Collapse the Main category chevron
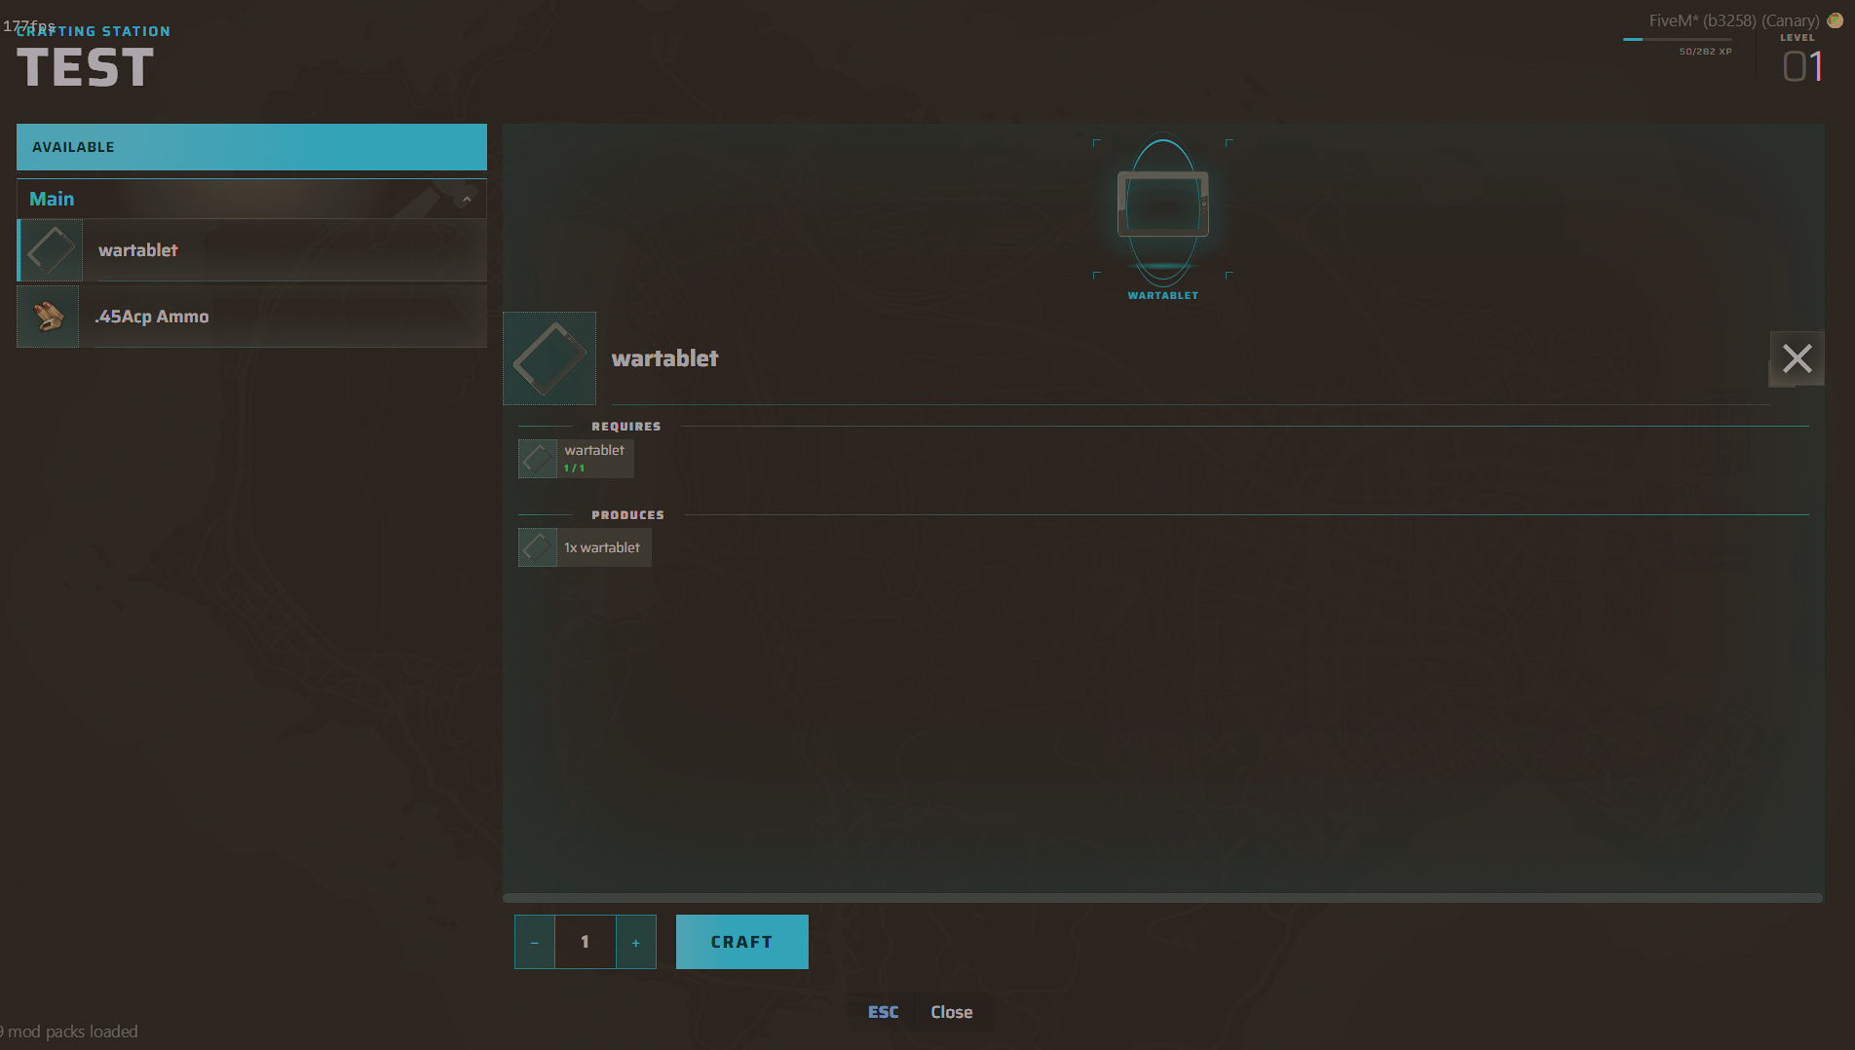The width and height of the screenshot is (1855, 1050). click(467, 200)
